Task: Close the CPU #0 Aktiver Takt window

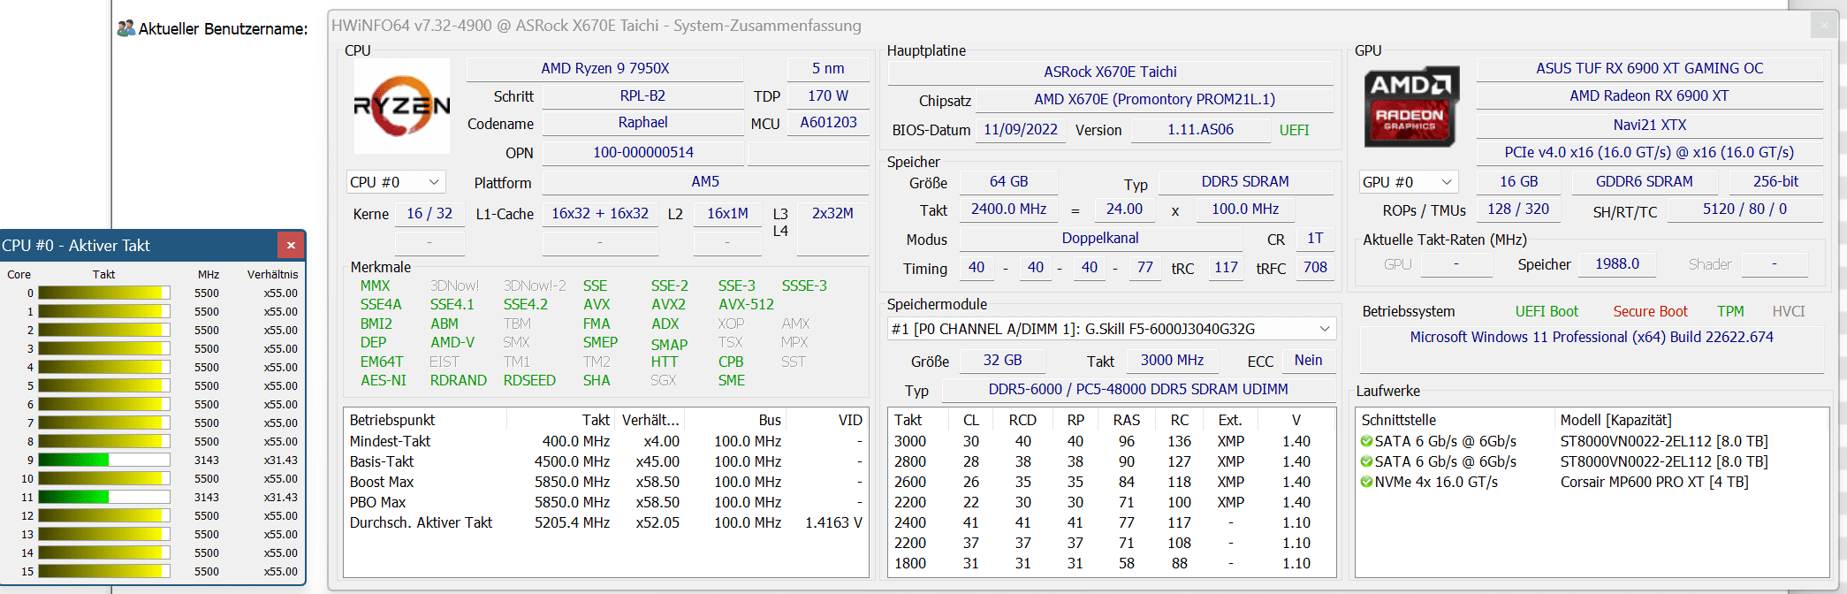Action: [290, 245]
